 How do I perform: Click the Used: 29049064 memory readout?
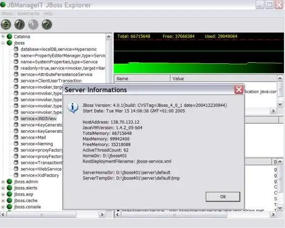pos(221,36)
